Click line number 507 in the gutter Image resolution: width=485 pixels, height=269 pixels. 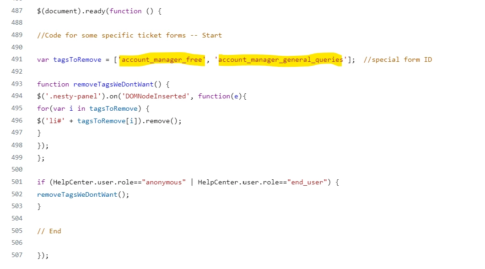pyautogui.click(x=17, y=255)
